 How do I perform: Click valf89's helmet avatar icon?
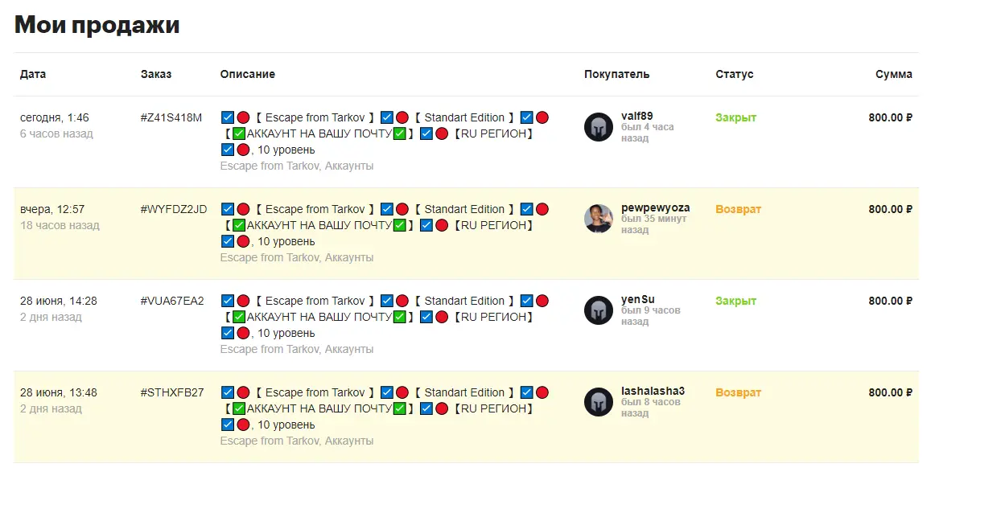pyautogui.click(x=599, y=127)
